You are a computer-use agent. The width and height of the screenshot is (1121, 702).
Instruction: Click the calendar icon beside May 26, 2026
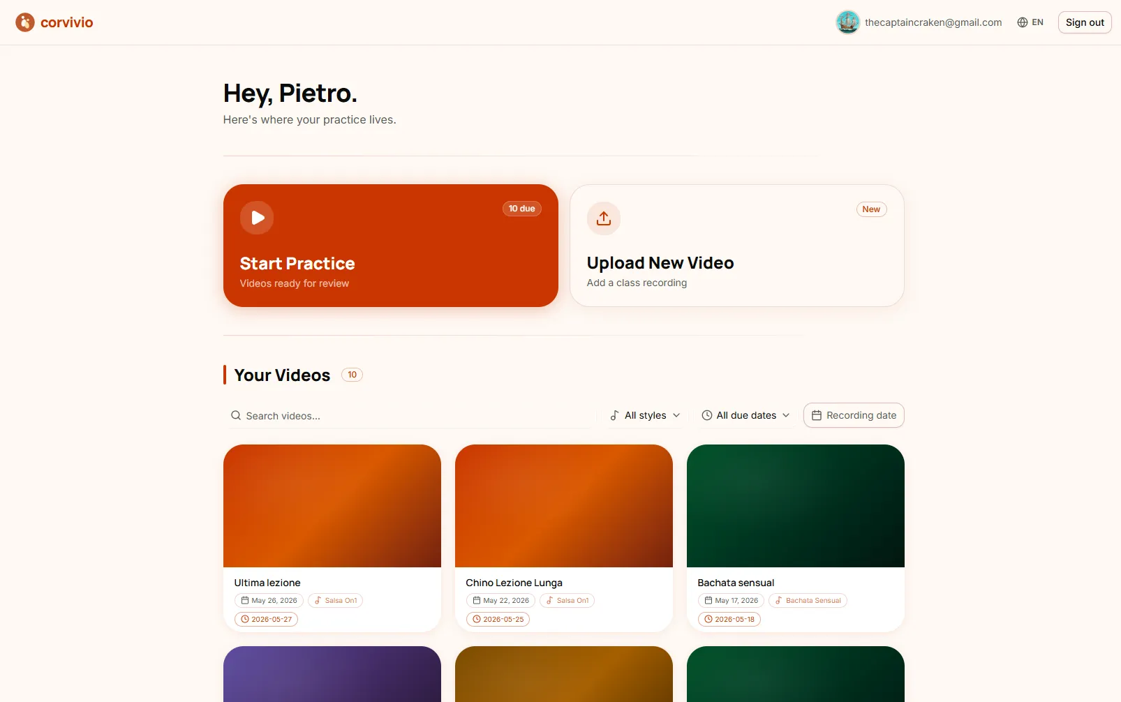tap(245, 600)
